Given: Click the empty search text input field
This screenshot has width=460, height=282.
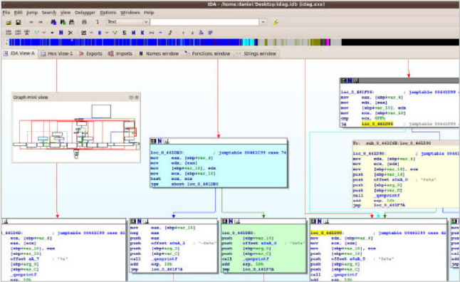Looking at the screenshot, I should coord(205,22).
